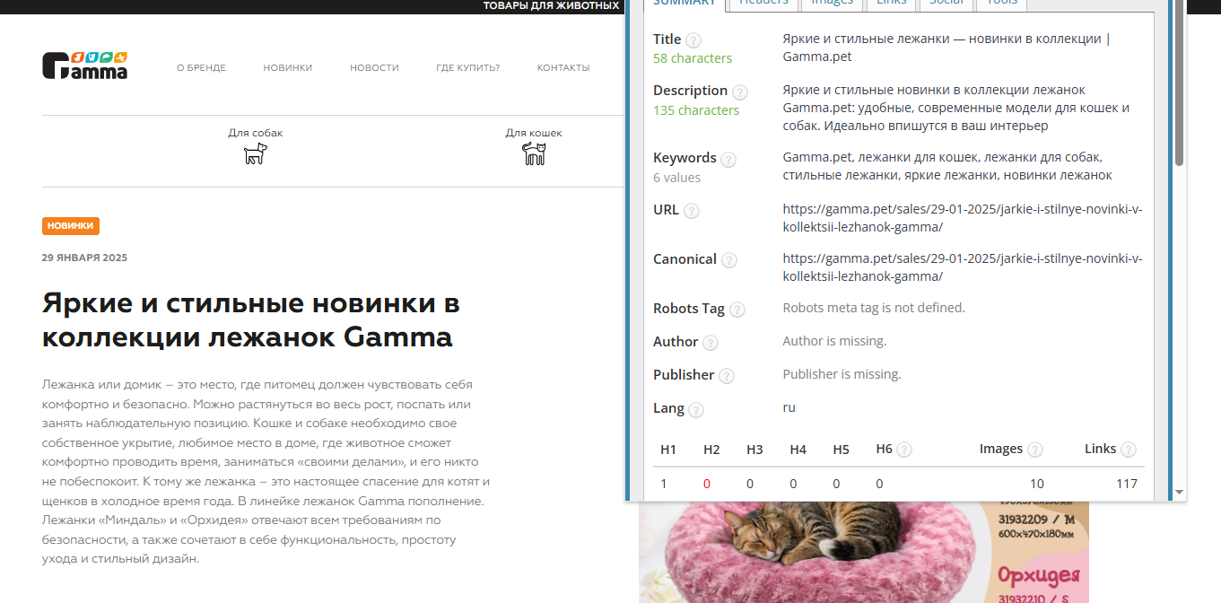Click the 'Publisher is missing.' text
The width and height of the screenshot is (1221, 603).
coord(842,374)
